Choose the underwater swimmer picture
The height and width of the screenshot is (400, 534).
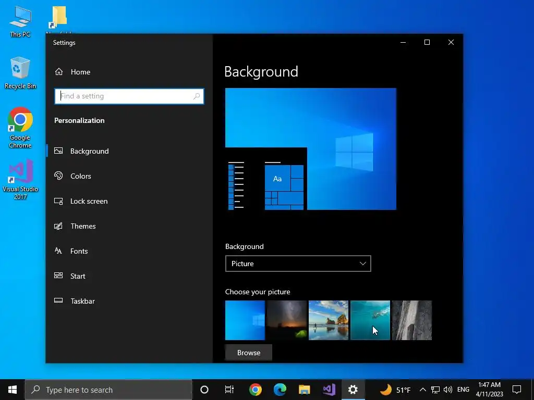370,320
